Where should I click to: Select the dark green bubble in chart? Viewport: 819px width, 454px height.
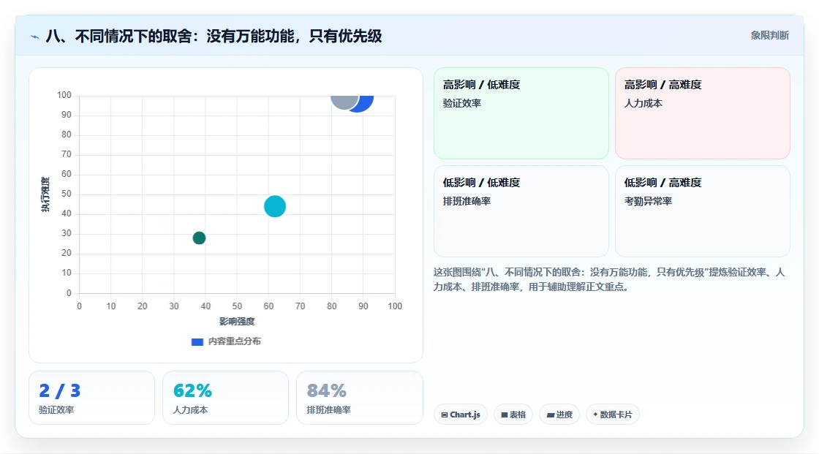point(199,238)
